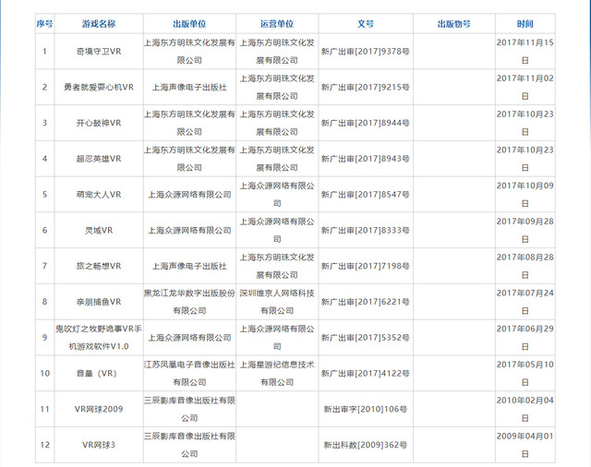Click sequence number 10
This screenshot has height=467, width=591.
(x=44, y=373)
